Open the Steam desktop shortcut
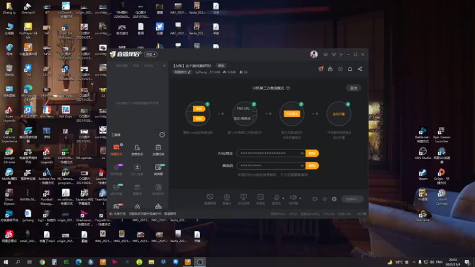The height and width of the screenshot is (267, 475). [423, 174]
